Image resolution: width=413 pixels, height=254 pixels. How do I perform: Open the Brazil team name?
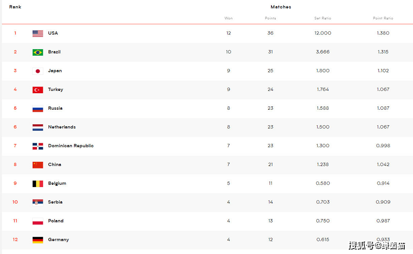(x=54, y=52)
